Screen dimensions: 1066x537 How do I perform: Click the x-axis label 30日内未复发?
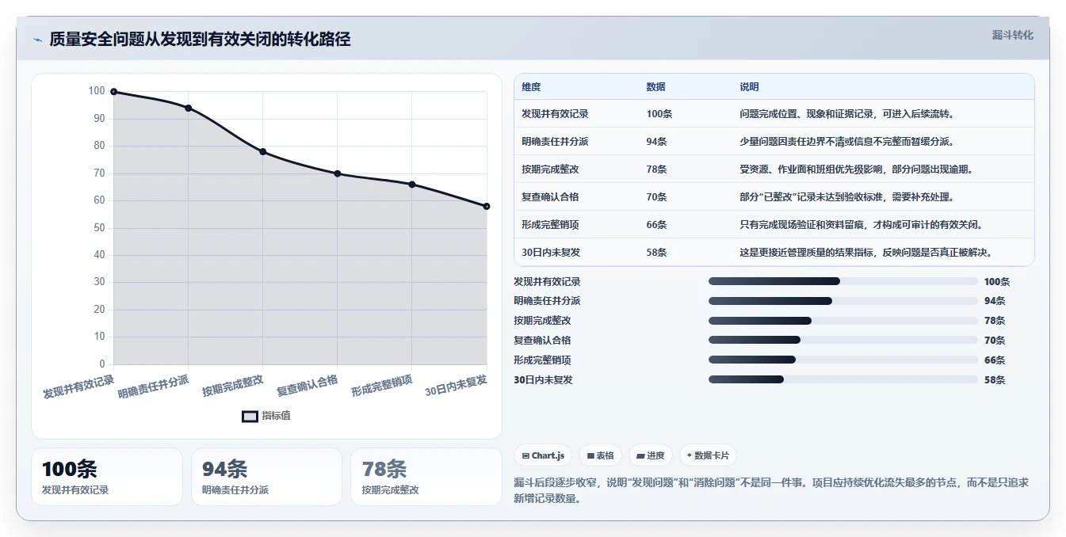tap(456, 386)
